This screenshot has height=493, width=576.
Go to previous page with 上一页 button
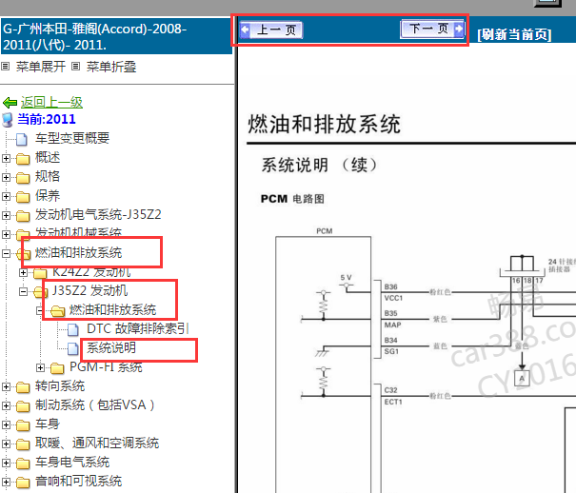coord(271,30)
